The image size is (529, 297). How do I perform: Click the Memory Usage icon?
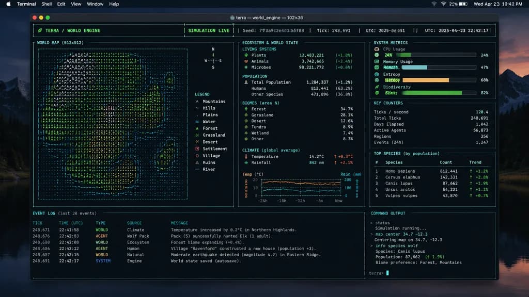[x=377, y=62]
